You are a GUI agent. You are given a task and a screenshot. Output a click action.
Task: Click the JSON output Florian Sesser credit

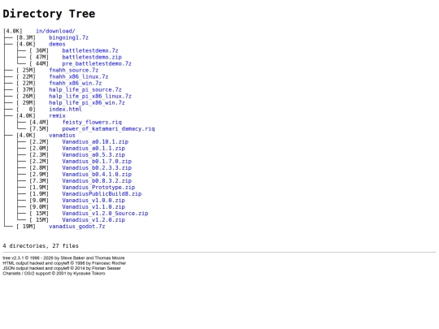point(62,268)
